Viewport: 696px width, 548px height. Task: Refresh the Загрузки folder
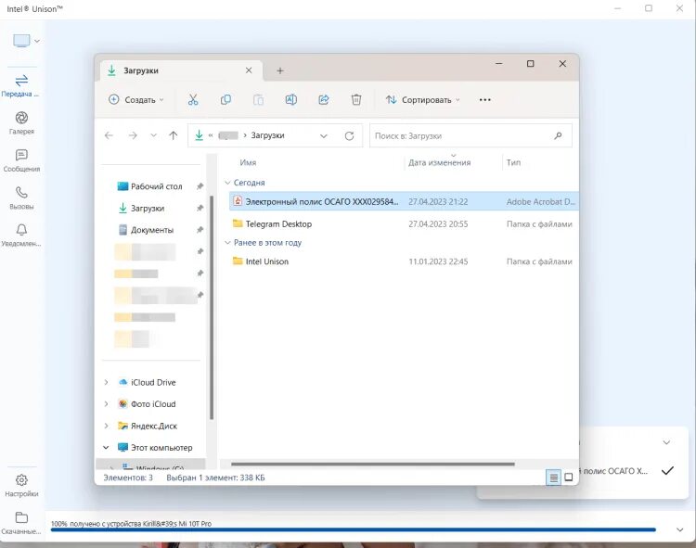349,136
